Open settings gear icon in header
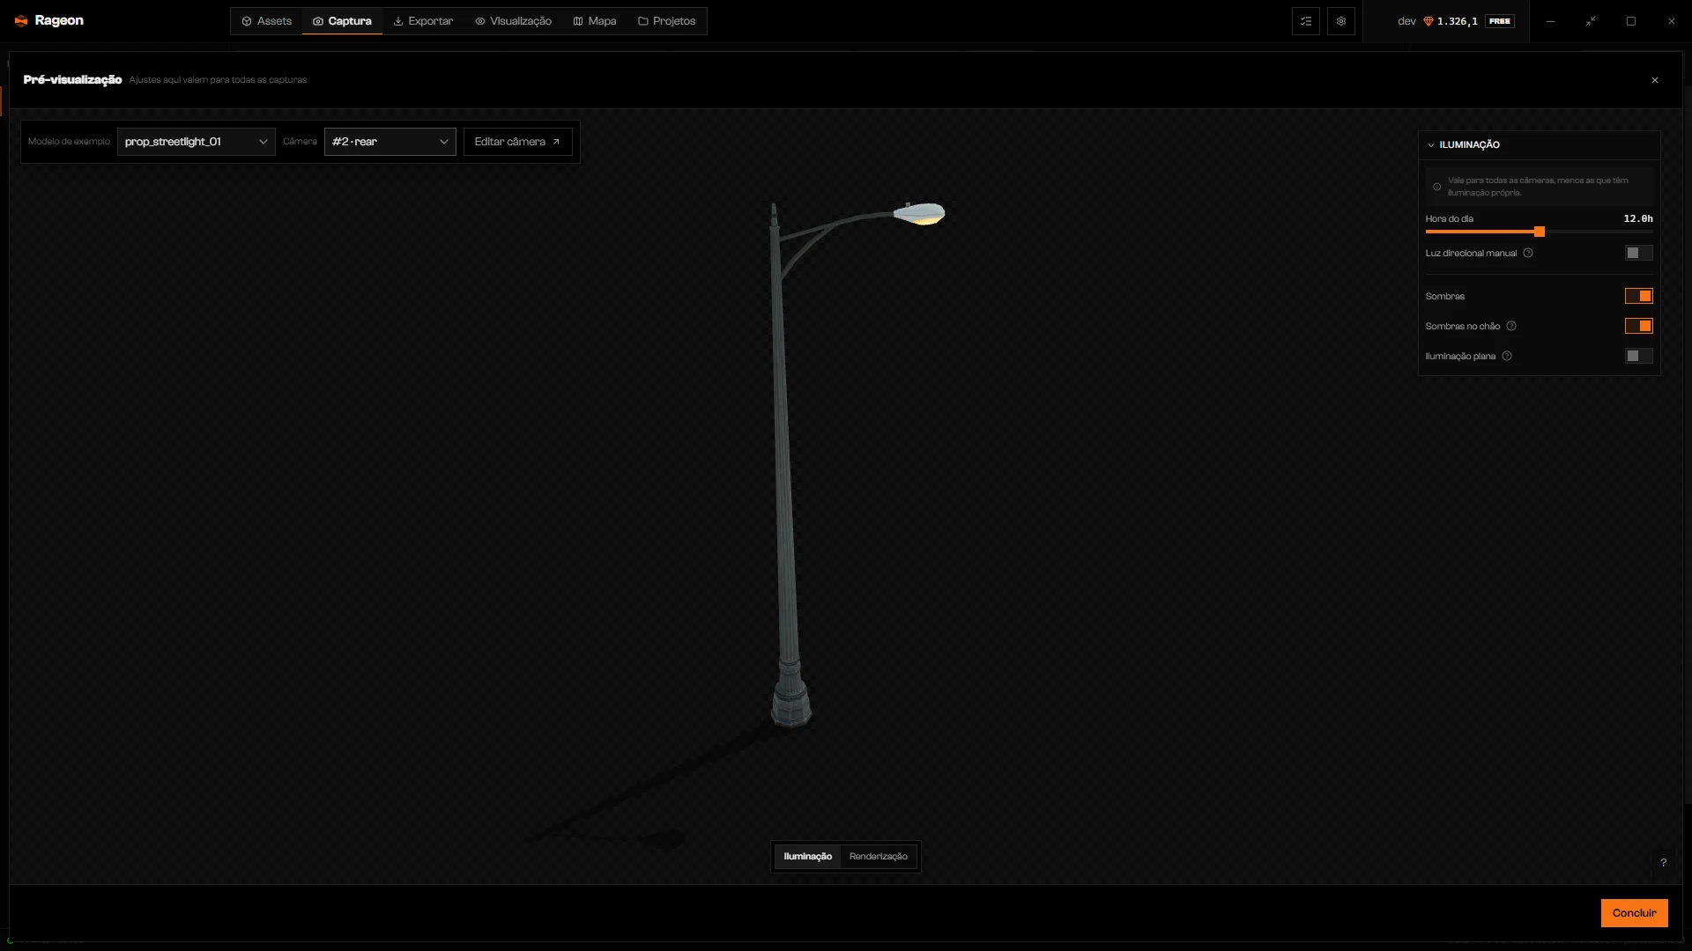The width and height of the screenshot is (1692, 951). tap(1341, 21)
